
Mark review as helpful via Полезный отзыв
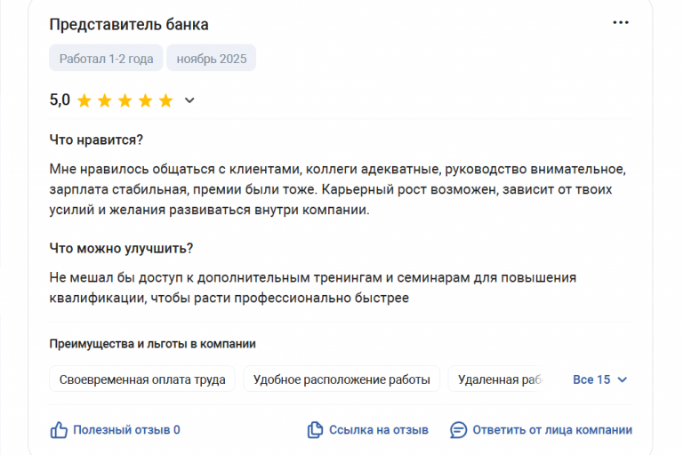pos(126,430)
